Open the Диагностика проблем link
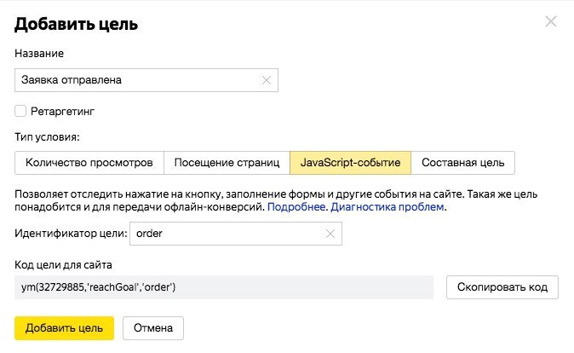The image size is (574, 353). pyautogui.click(x=387, y=206)
